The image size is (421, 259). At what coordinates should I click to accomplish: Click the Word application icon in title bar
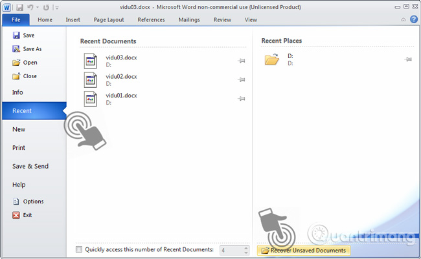6,7
